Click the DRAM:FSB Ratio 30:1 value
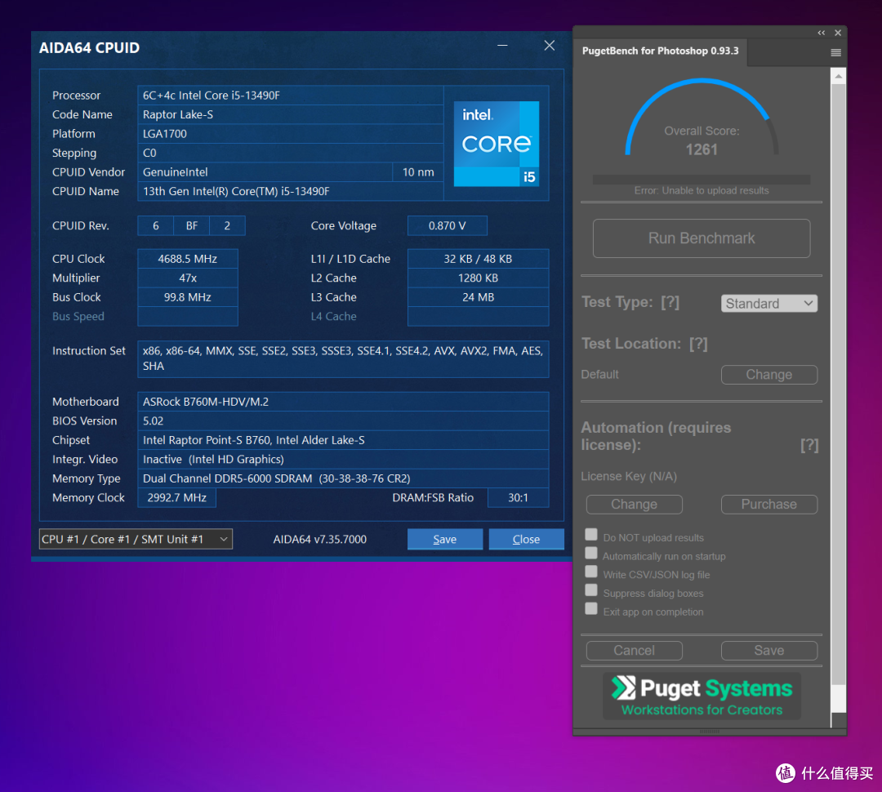This screenshot has width=882, height=792. coord(518,498)
